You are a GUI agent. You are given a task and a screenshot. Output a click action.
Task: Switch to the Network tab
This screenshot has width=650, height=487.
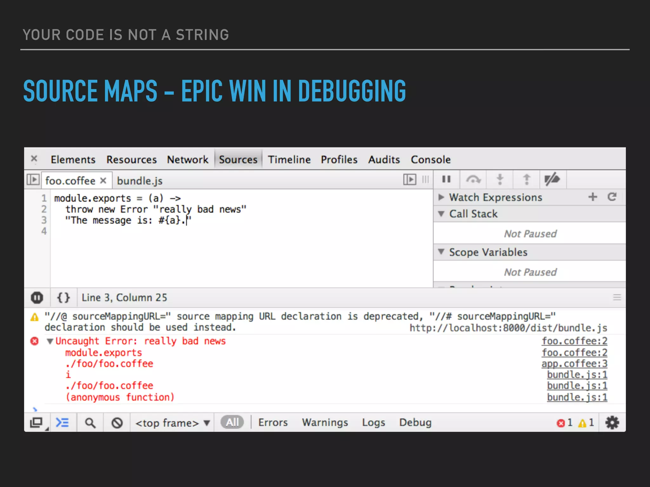(188, 159)
